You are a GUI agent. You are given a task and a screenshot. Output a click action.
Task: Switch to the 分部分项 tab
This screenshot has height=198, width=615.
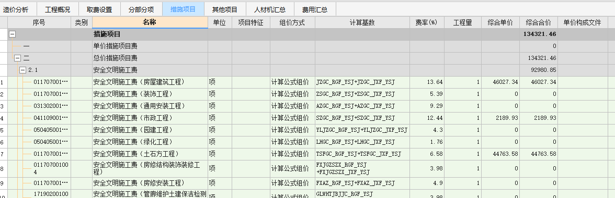coord(141,9)
